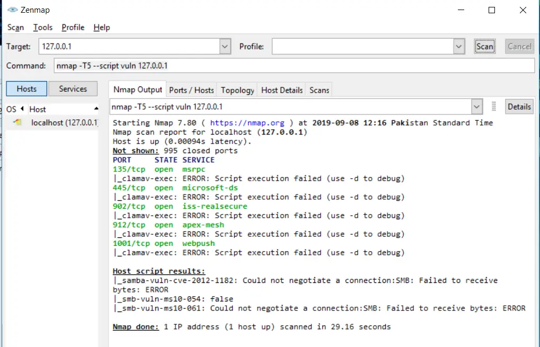The width and height of the screenshot is (540, 347).
Task: Click the PORT column heading in output
Action: [122, 160]
